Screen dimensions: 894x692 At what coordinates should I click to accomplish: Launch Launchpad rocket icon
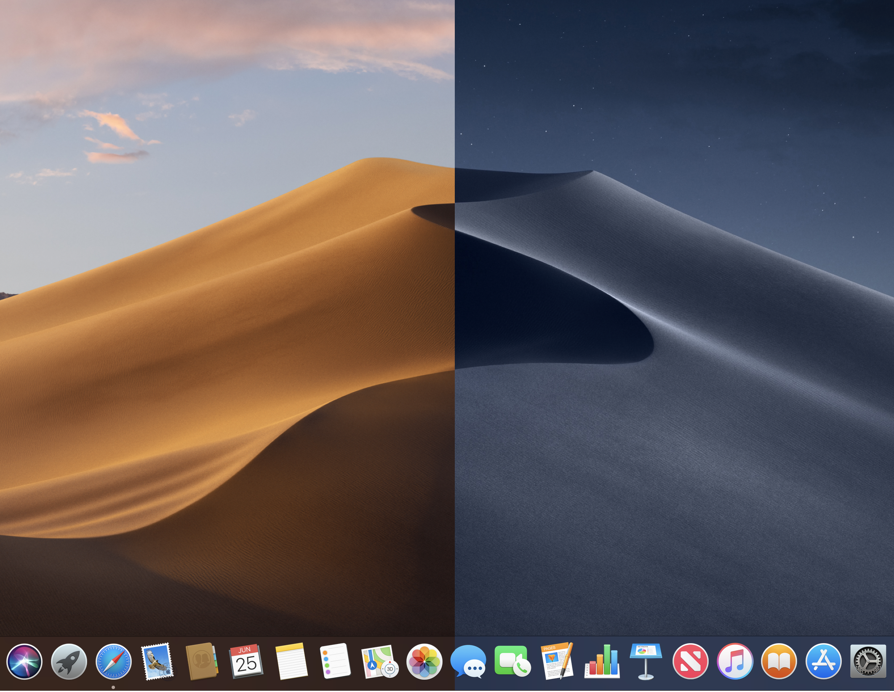coord(69,662)
